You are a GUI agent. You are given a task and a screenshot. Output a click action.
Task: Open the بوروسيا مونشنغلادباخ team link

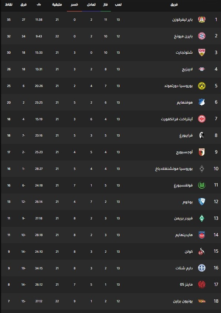(174, 169)
